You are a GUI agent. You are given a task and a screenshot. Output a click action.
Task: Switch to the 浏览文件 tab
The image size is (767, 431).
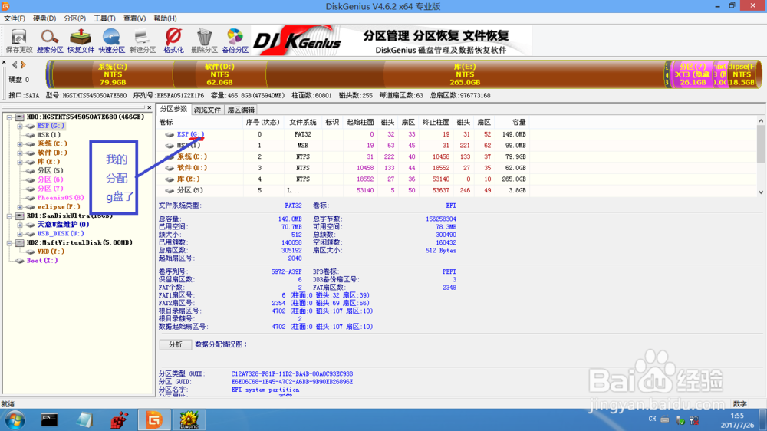(207, 110)
